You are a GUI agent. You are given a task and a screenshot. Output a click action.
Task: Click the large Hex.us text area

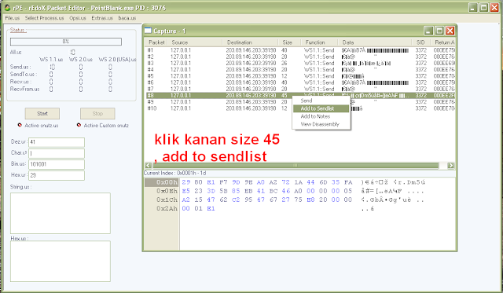pyautogui.click(x=61, y=262)
